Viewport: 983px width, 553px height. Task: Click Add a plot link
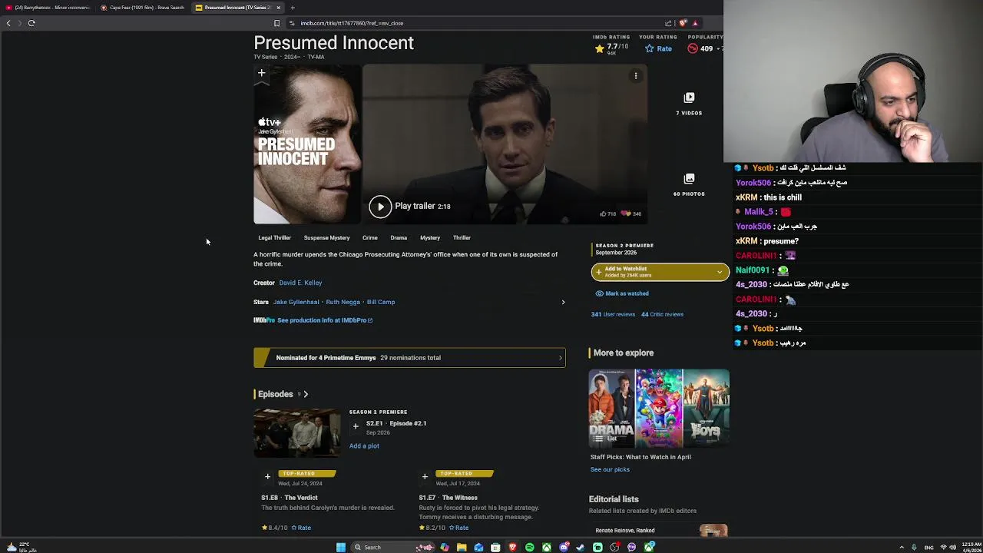click(364, 445)
